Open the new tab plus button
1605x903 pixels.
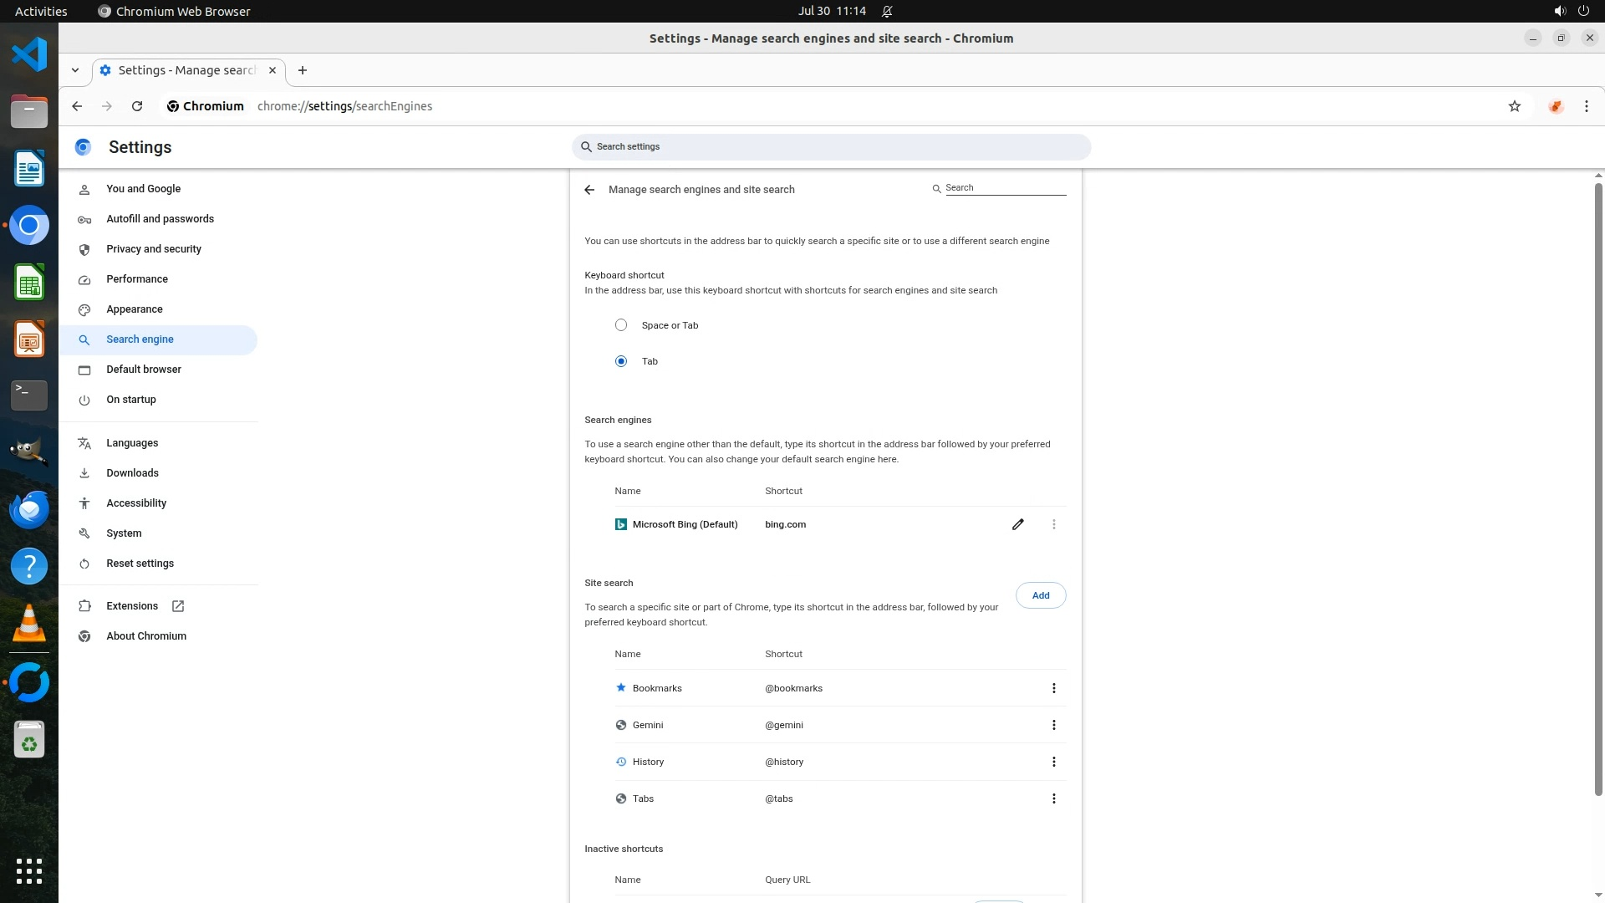pos(303,70)
